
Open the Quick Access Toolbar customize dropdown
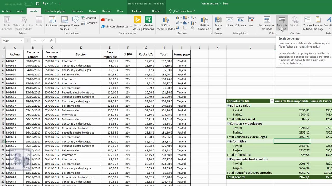point(60,4)
